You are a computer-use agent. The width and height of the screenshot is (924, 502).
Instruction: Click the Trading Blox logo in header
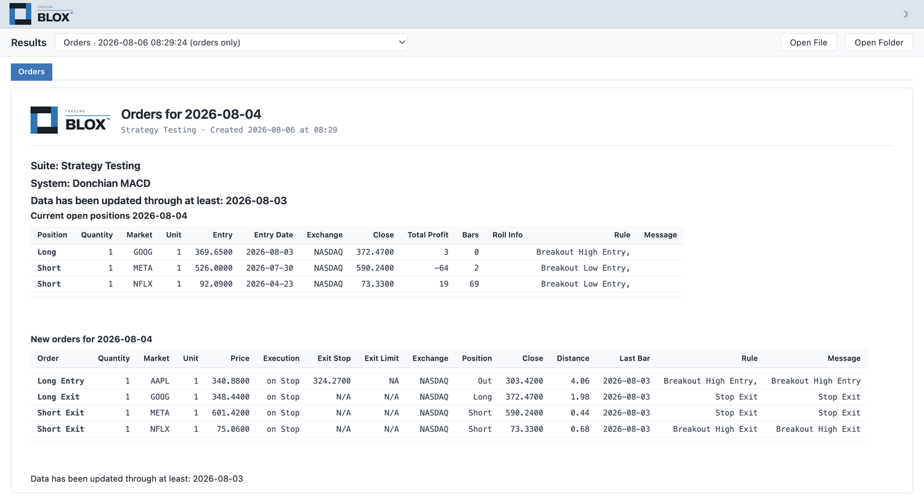coord(41,14)
